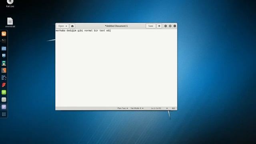Screen dimensions: 256x144
Task: Open the Files folder in dock
Action: pyautogui.click(x=4, y=48)
